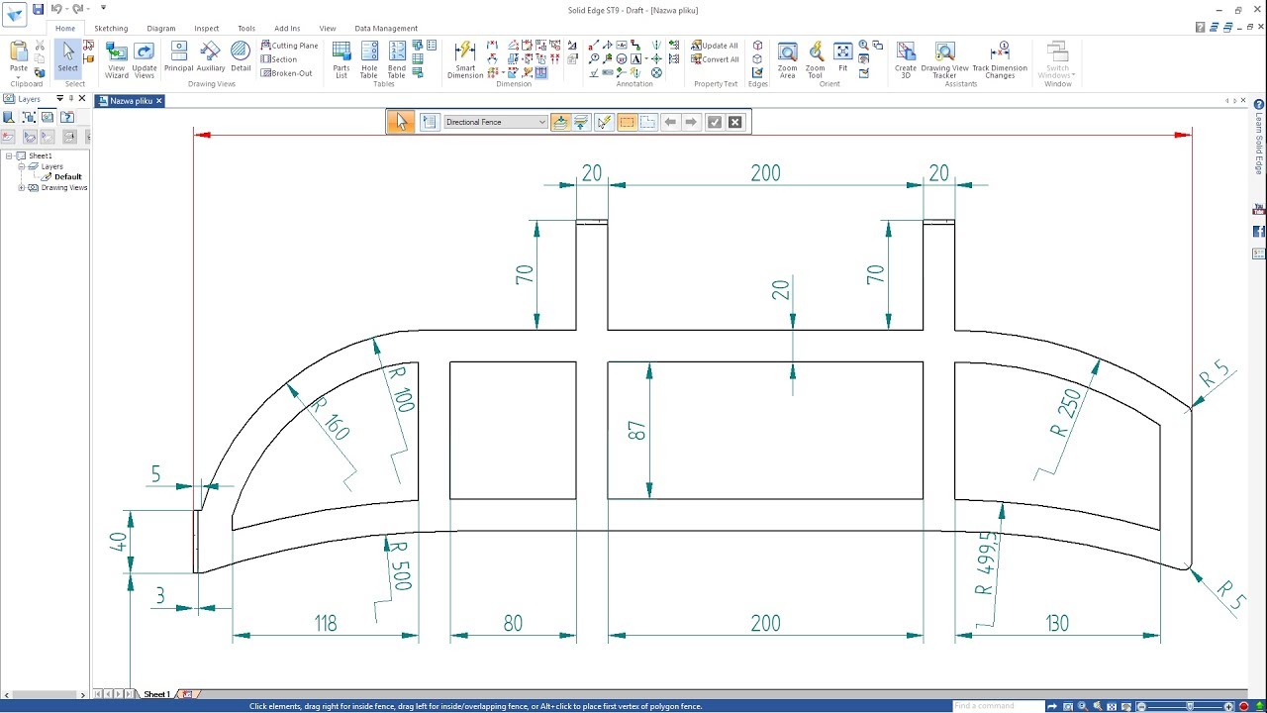This screenshot has height=713, width=1267.
Task: Switch to the Sketching ribbon tab
Action: (x=111, y=28)
